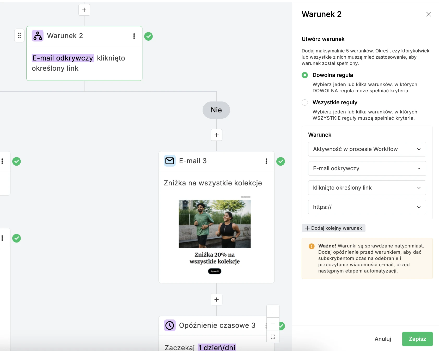The image size is (439, 351).
Task: Open the kliknięto określony link dropdown
Action: pyautogui.click(x=367, y=188)
